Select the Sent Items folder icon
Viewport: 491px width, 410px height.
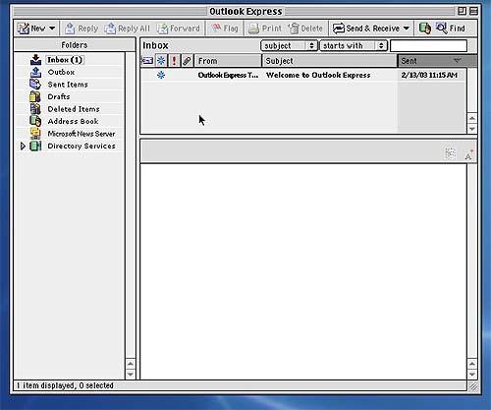(35, 85)
